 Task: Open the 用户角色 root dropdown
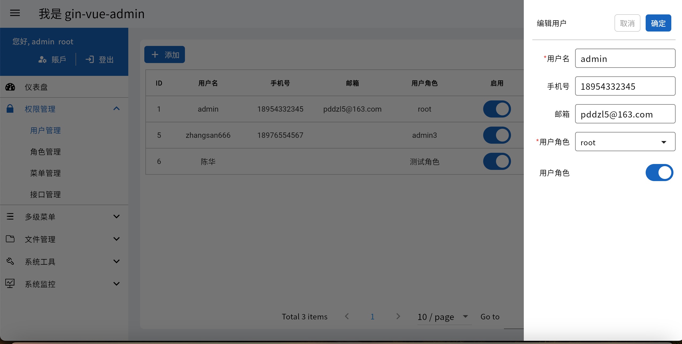coord(625,142)
